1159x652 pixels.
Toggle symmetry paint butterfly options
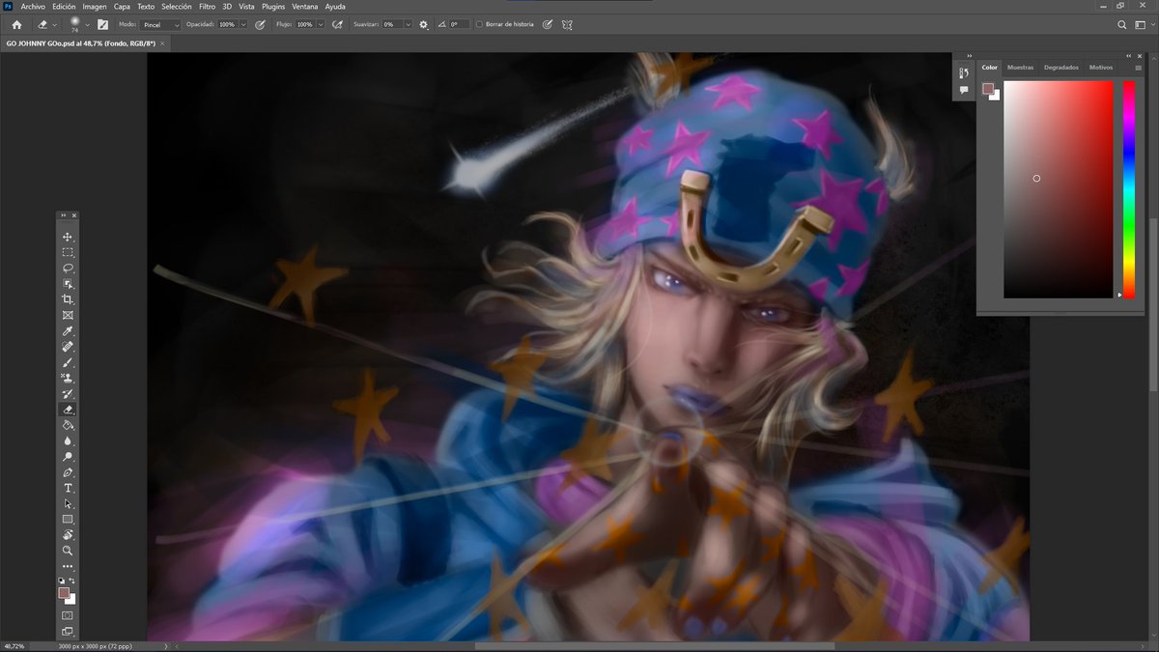point(568,24)
